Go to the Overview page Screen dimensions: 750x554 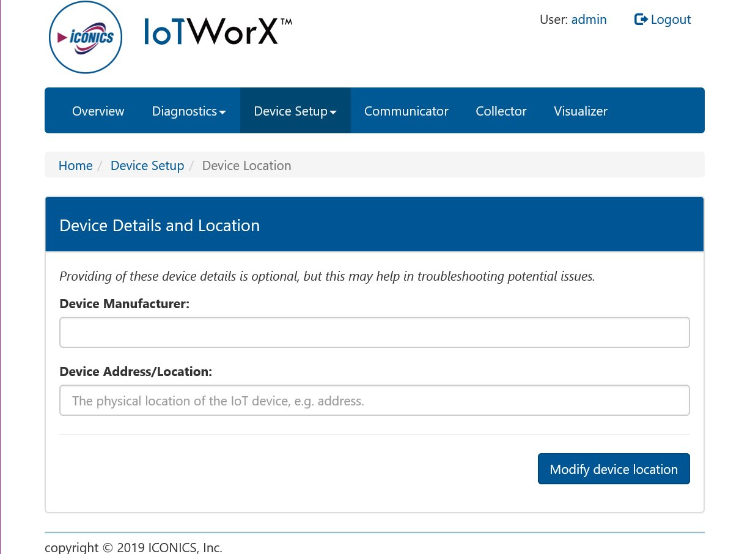(x=98, y=111)
